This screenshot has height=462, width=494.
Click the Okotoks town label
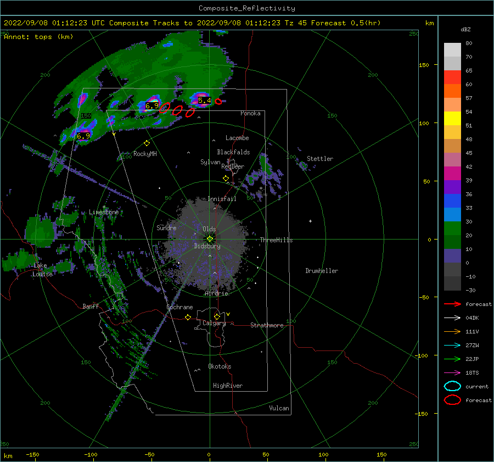pyautogui.click(x=220, y=366)
